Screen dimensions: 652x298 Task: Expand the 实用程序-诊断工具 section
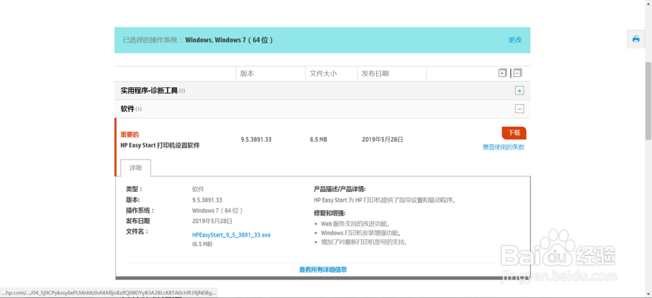point(520,90)
